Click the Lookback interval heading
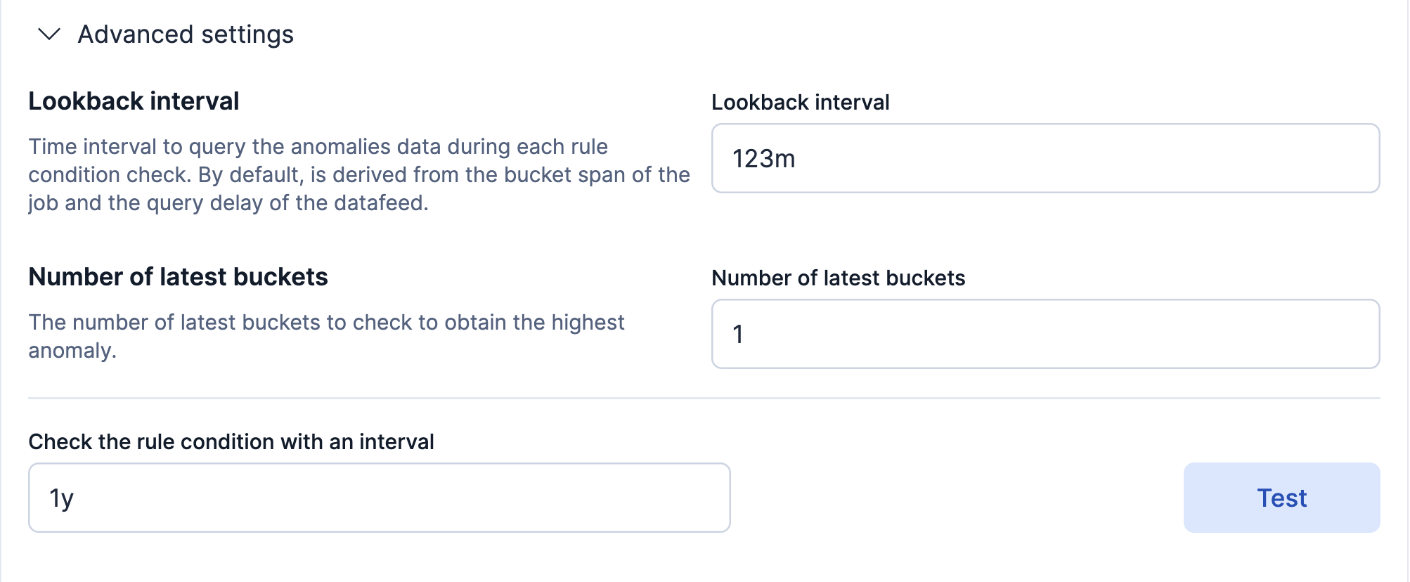Screen dimensions: 1410x582 pyautogui.click(x=134, y=101)
